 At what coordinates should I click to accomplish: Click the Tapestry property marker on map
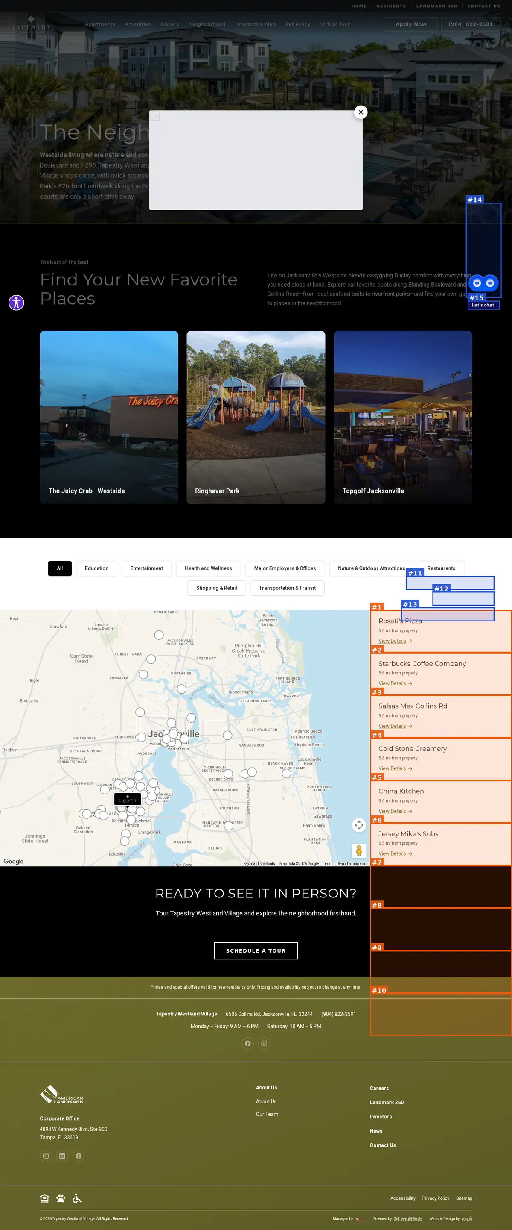127,799
